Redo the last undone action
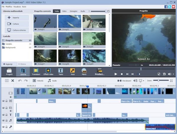This screenshot has height=134, width=177. point(26,81)
